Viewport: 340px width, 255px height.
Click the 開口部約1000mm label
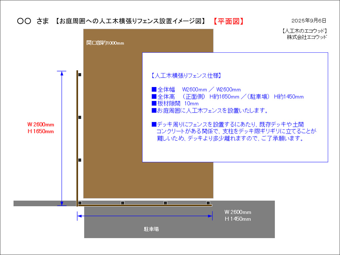click(105, 43)
